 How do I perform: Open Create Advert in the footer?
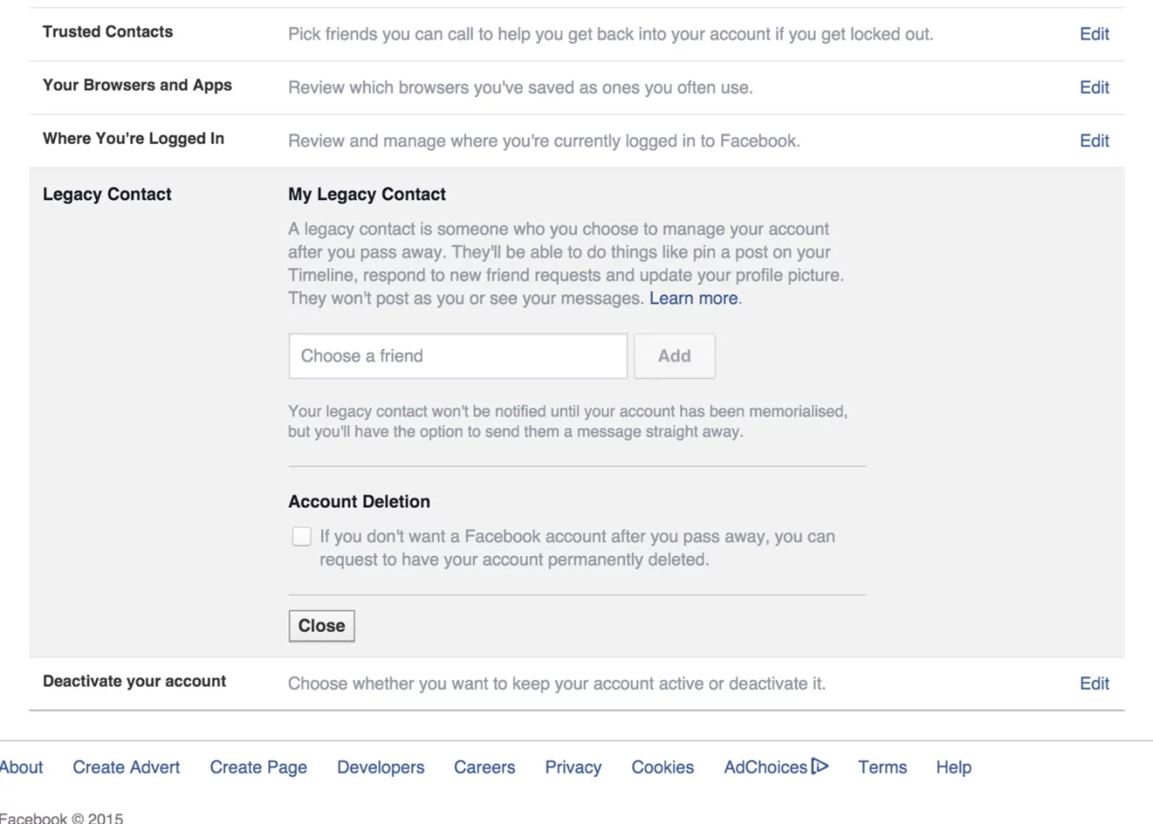pos(126,767)
